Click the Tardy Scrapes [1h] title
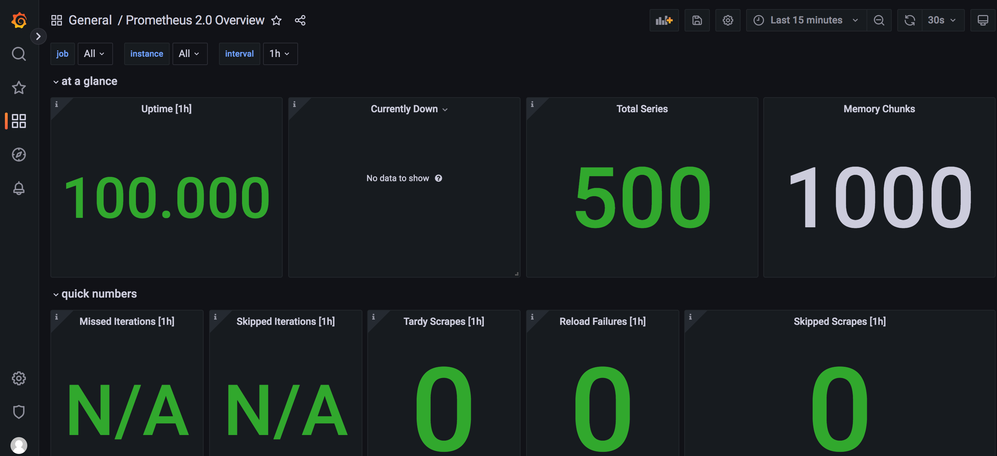Image resolution: width=997 pixels, height=456 pixels. click(x=444, y=322)
